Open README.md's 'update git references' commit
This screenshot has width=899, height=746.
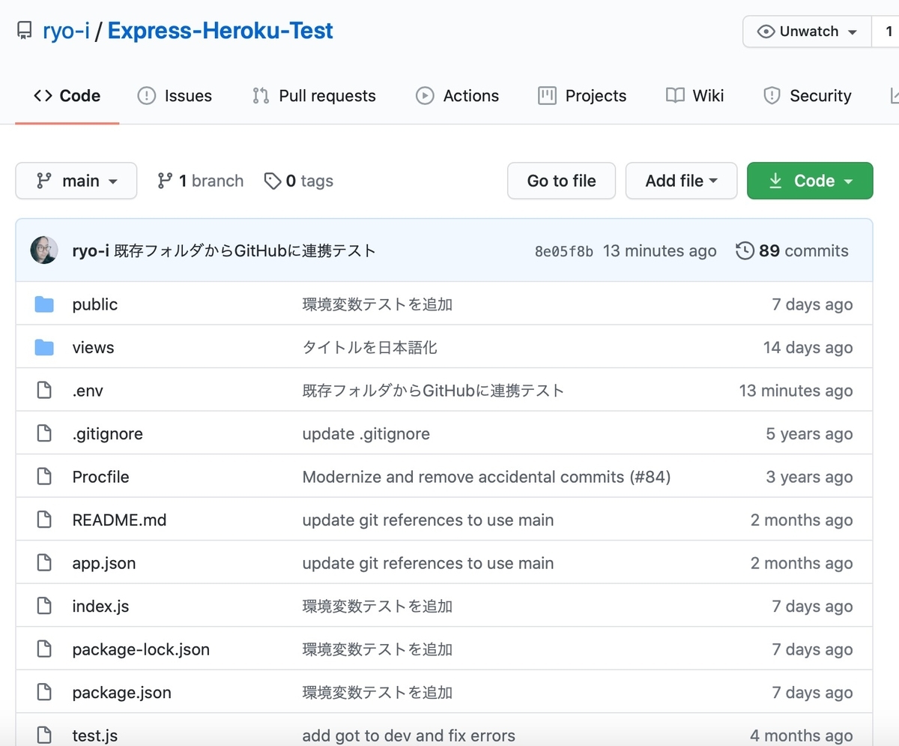tap(428, 520)
